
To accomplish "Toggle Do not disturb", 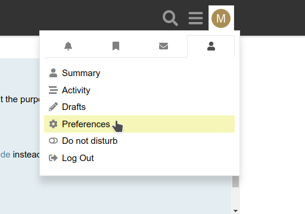I will tap(139, 141).
